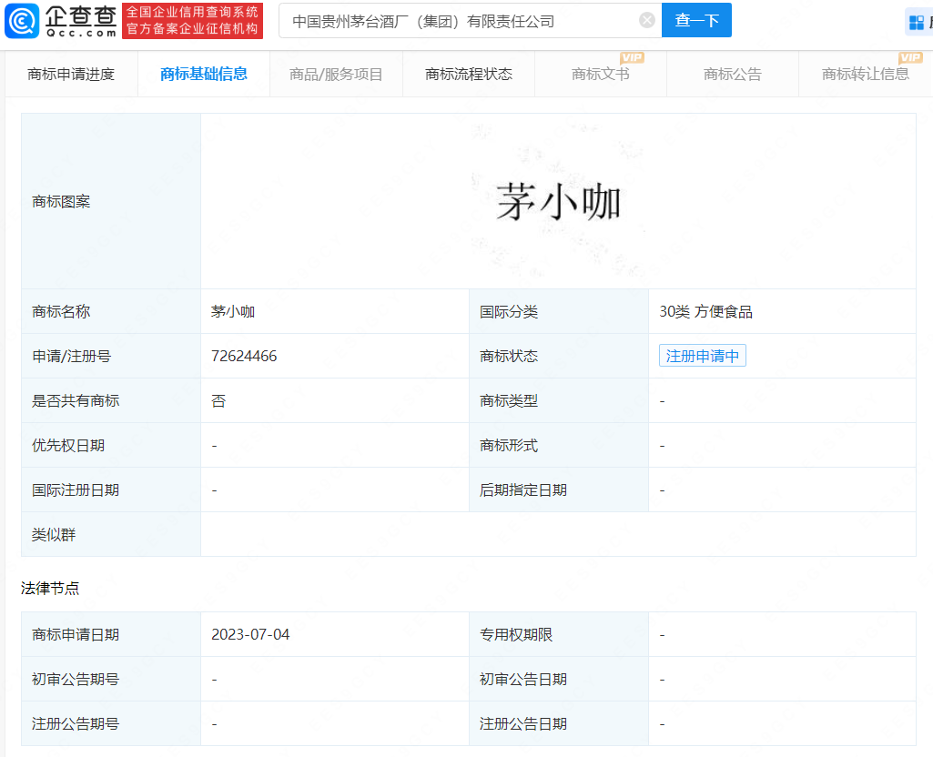Click the 类似群 label cell

tap(111, 534)
